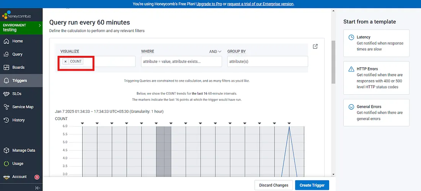Click the Account notification badge
Viewport: 421px width, 191px height.
pos(37,177)
